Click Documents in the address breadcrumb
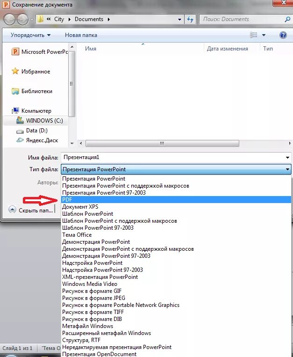Image resolution: width=293 pixels, height=357 pixels. click(89, 19)
